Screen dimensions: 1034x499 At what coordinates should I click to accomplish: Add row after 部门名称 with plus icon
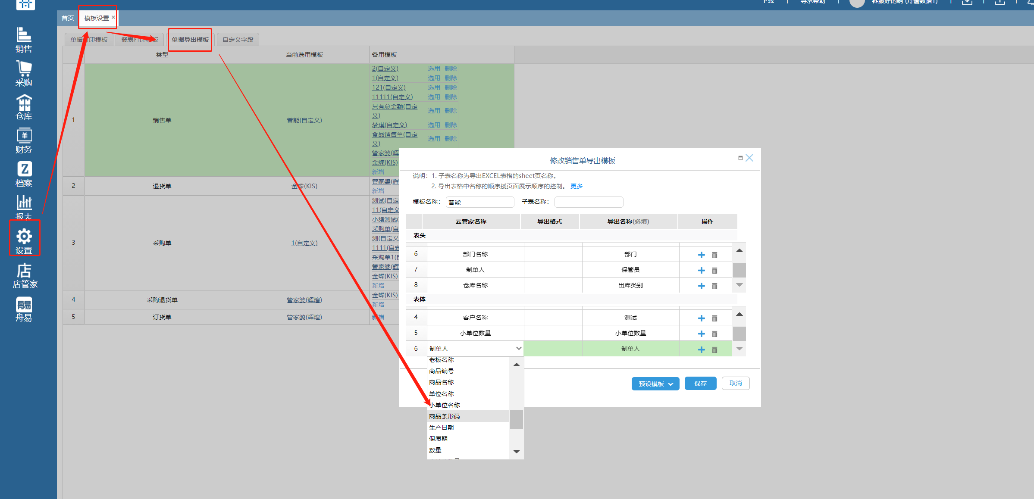701,255
